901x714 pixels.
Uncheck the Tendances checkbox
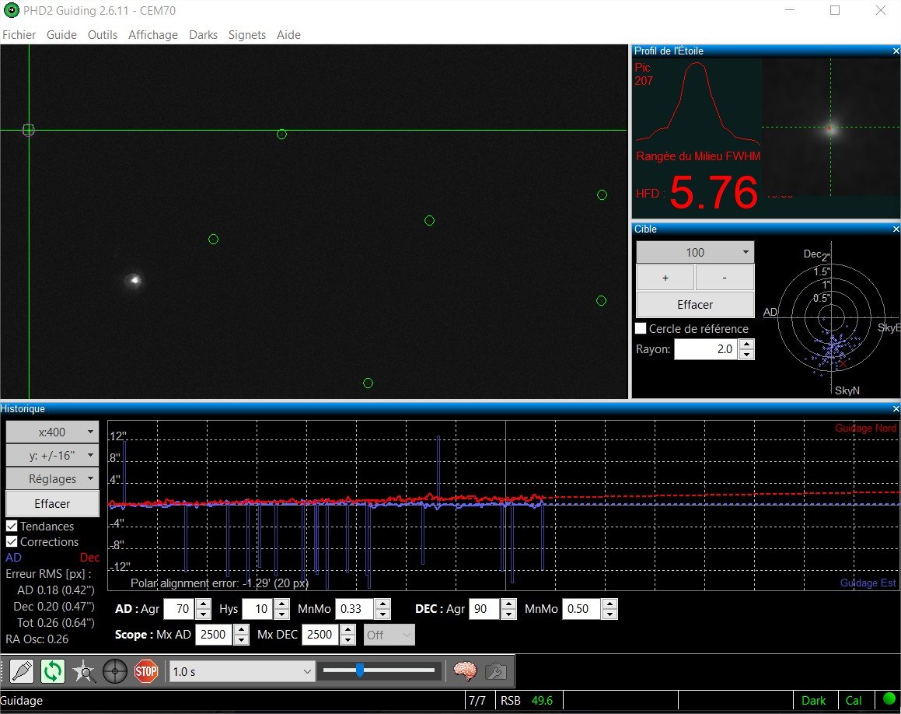(x=12, y=526)
